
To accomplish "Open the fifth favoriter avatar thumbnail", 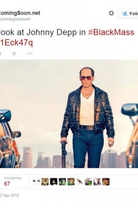I will click(x=71, y=182).
